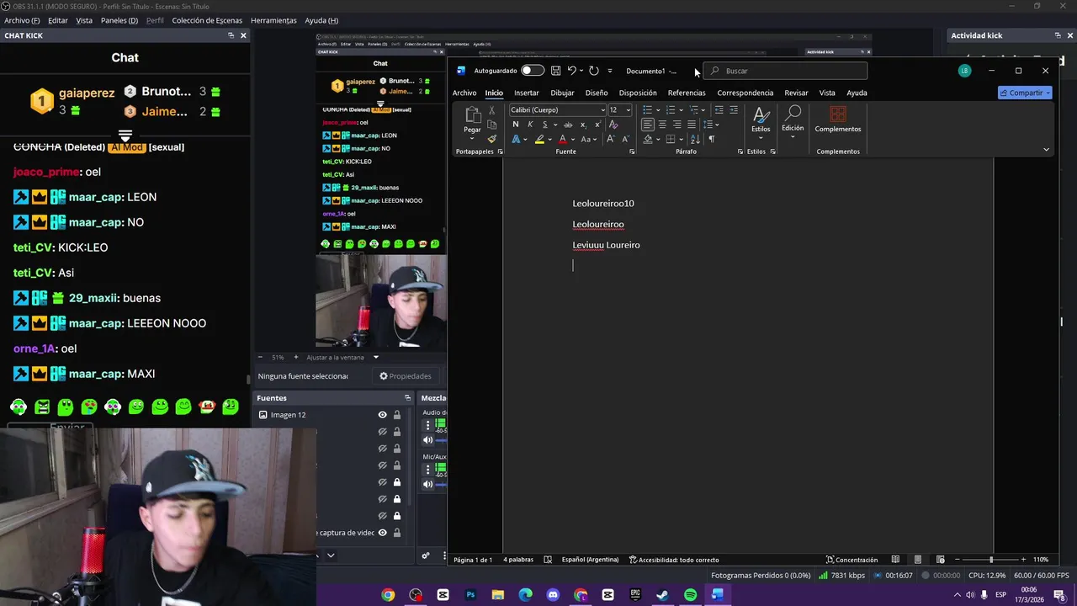
Task: Hide the captura de video source
Action: [x=382, y=533]
